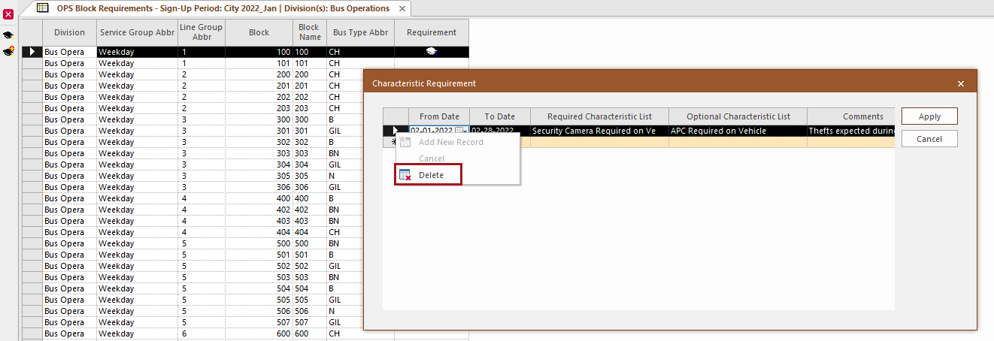Click the Block column header
The image size is (994, 341).
click(259, 33)
